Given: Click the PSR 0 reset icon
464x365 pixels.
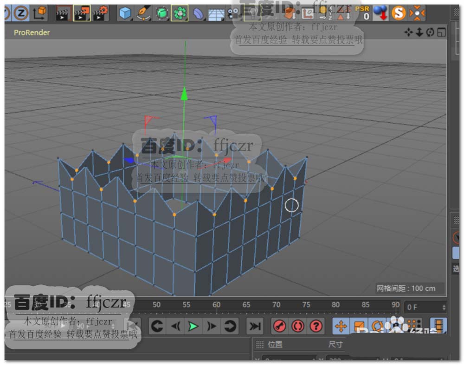Looking at the screenshot, I should coord(363,13).
